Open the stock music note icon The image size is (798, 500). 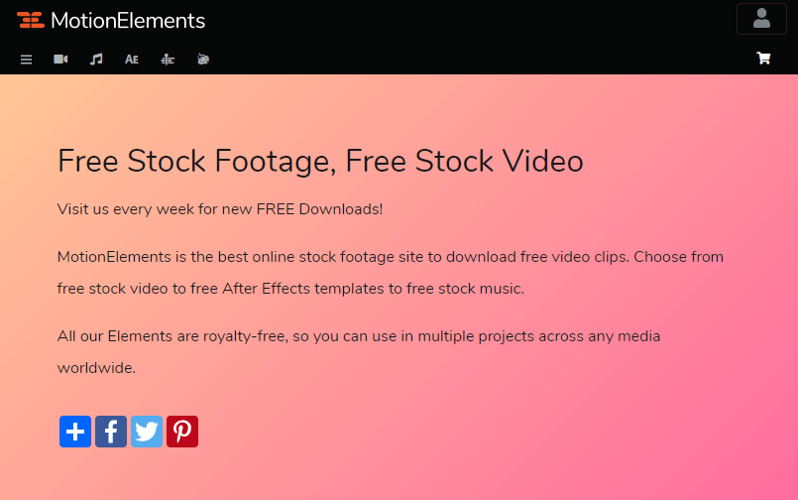tap(96, 60)
